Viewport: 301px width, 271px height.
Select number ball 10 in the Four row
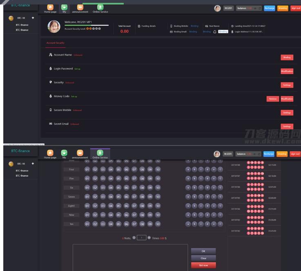tap(158, 169)
